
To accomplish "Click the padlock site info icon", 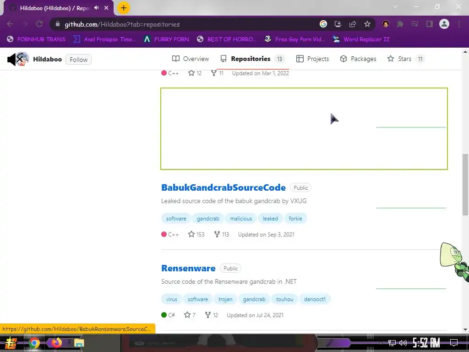I will [x=58, y=24].
